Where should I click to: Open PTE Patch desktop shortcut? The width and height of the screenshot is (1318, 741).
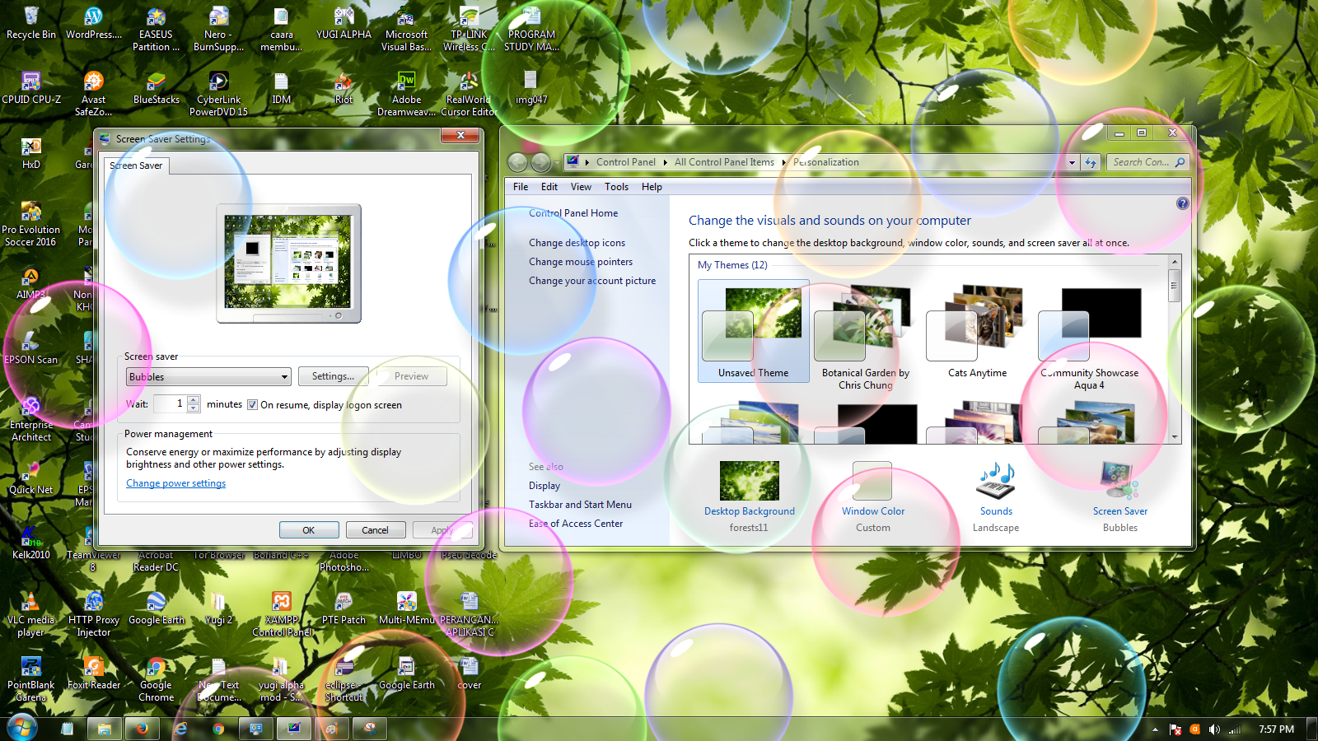pyautogui.click(x=344, y=608)
